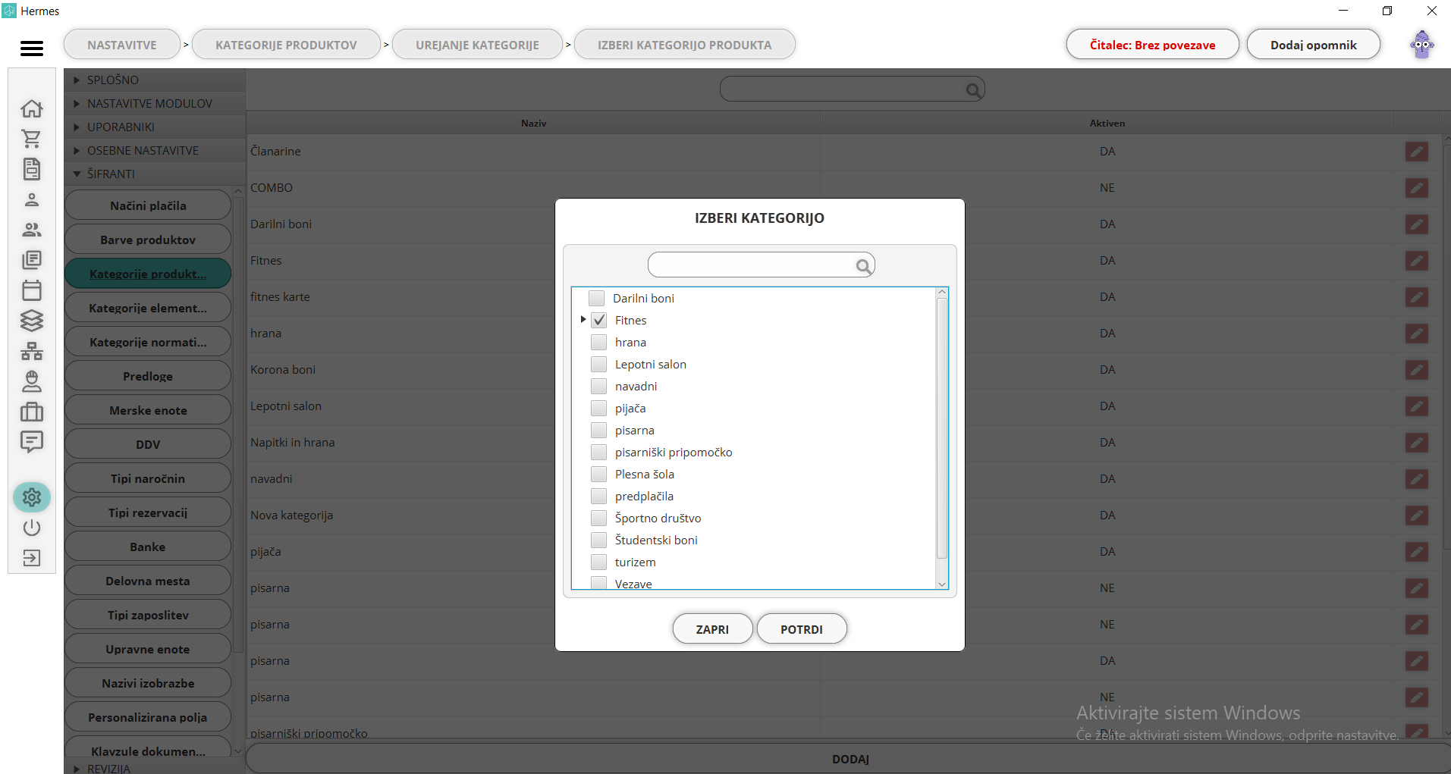Click the Čitalec: Brez povezave button
Image resolution: width=1451 pixels, height=774 pixels.
point(1152,45)
